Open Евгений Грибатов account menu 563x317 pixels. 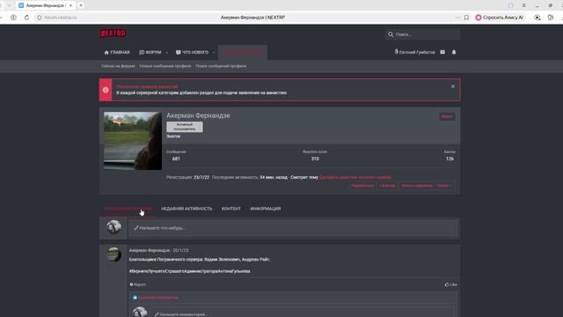(414, 53)
